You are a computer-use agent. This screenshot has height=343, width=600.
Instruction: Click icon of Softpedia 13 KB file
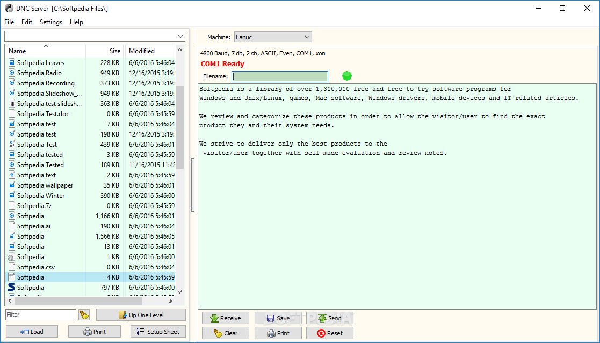(x=11, y=246)
